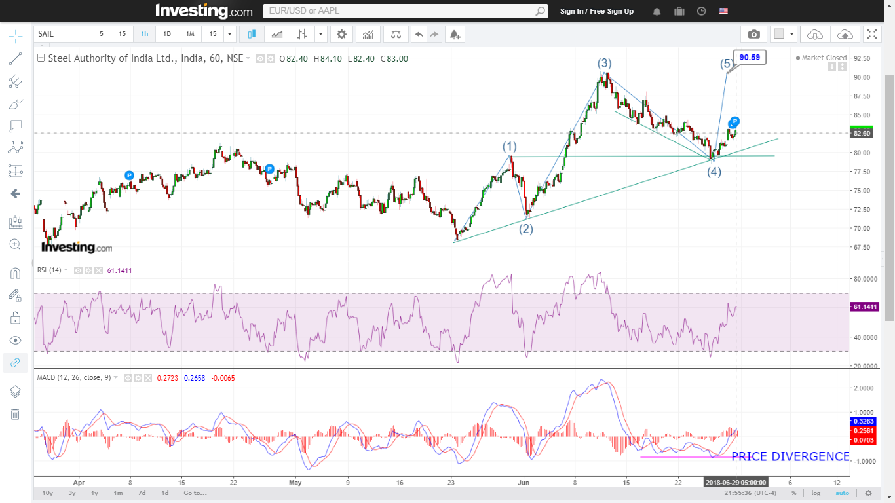
Task: Hide the main series eye icon
Action: coord(260,58)
